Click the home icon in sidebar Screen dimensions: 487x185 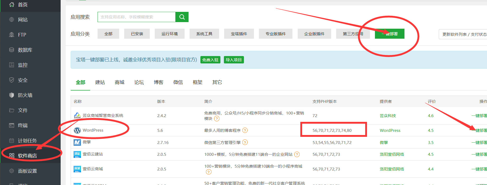tap(12, 4)
